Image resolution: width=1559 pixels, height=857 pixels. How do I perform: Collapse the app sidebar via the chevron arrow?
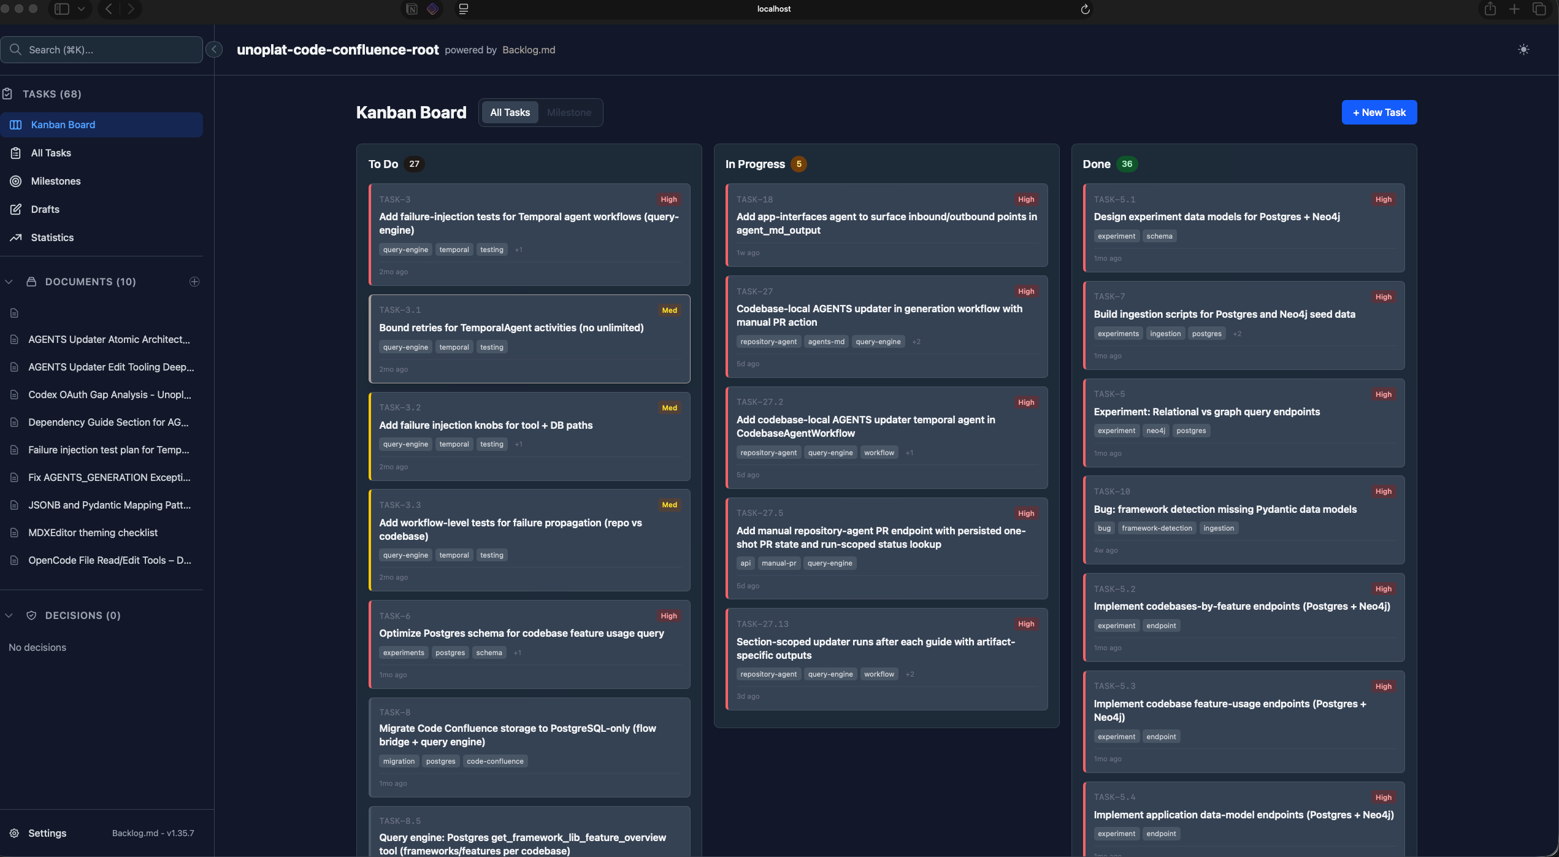point(214,49)
